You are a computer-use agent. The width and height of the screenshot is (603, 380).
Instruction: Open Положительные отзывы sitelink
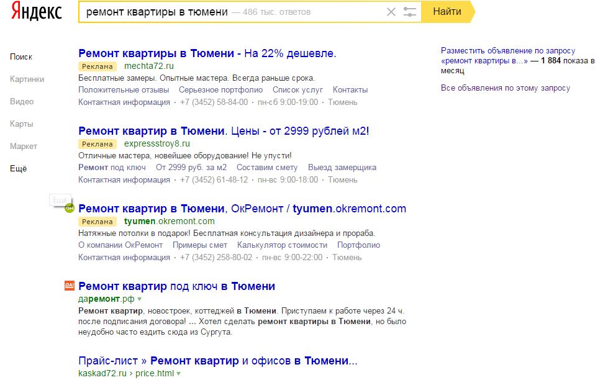124,89
